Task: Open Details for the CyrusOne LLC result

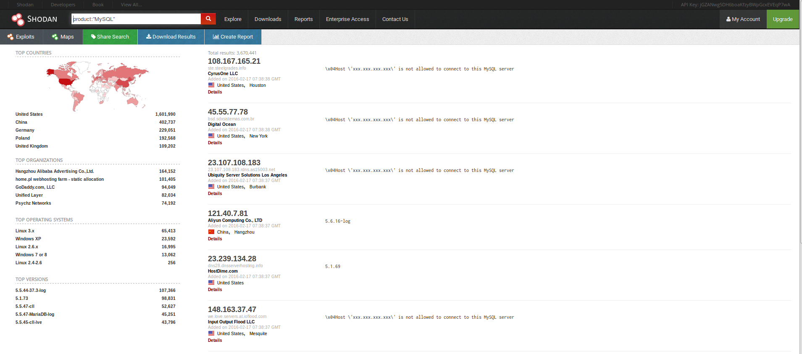Action: (x=215, y=92)
